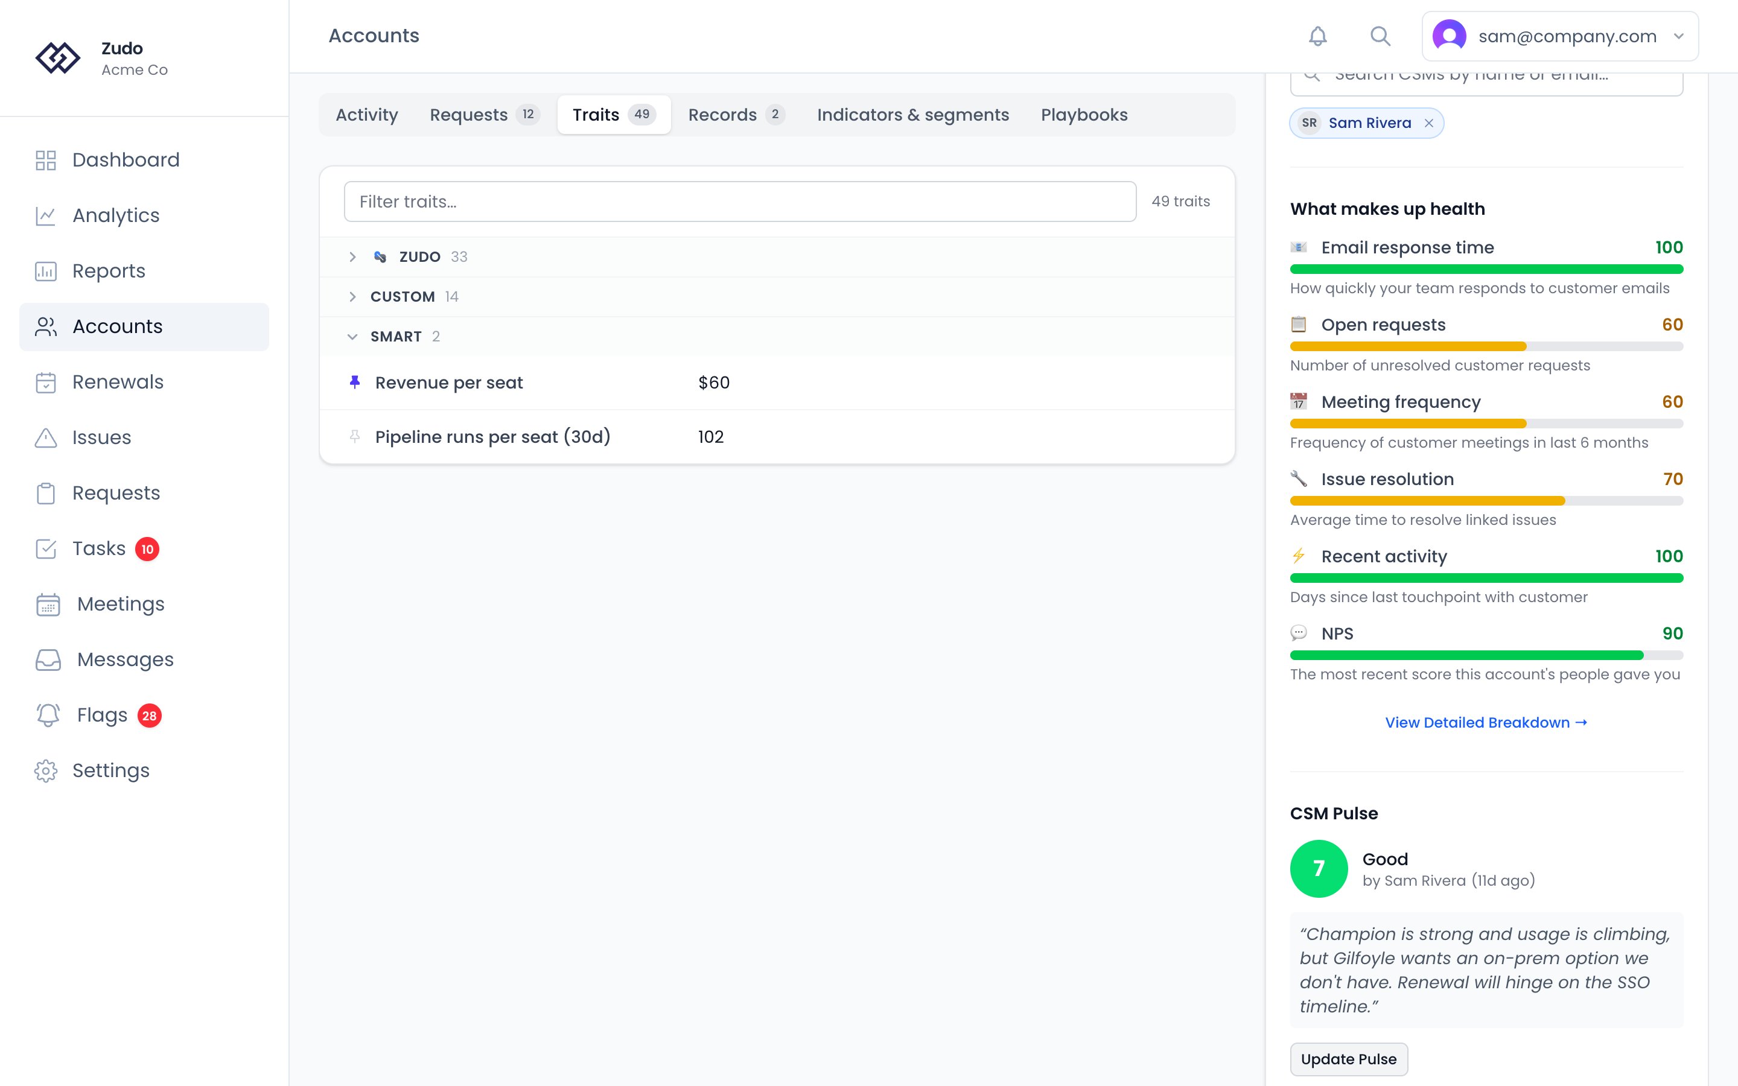Screen dimensions: 1738x1086
Task: Click the Open requests health bar
Action: click(x=1486, y=346)
